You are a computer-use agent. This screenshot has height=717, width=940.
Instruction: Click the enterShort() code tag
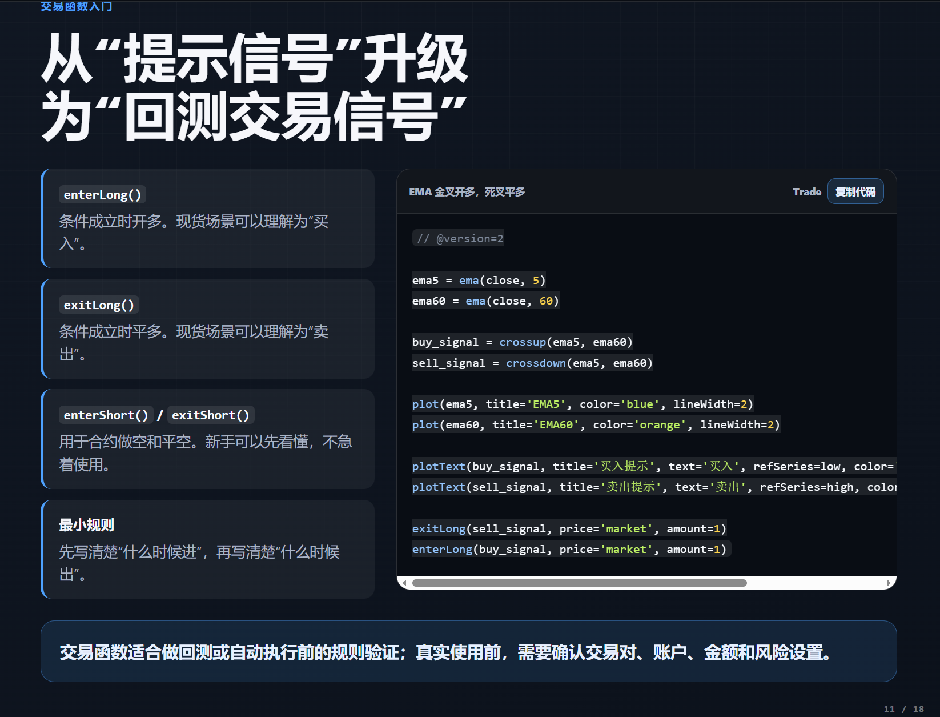point(106,415)
